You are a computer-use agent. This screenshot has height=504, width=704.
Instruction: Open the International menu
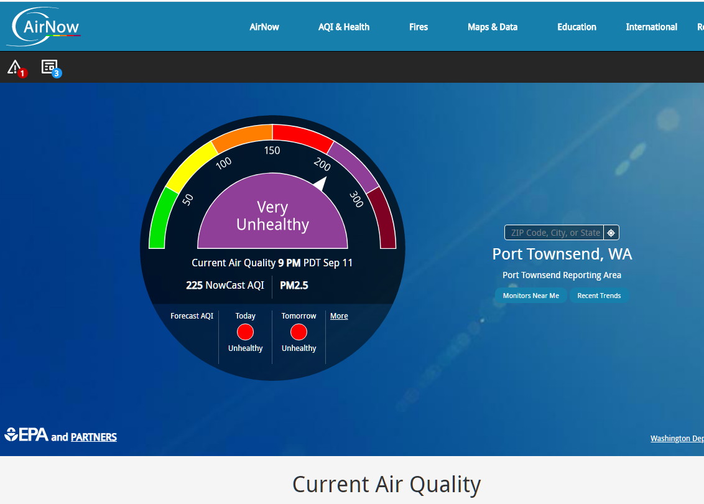click(x=651, y=27)
